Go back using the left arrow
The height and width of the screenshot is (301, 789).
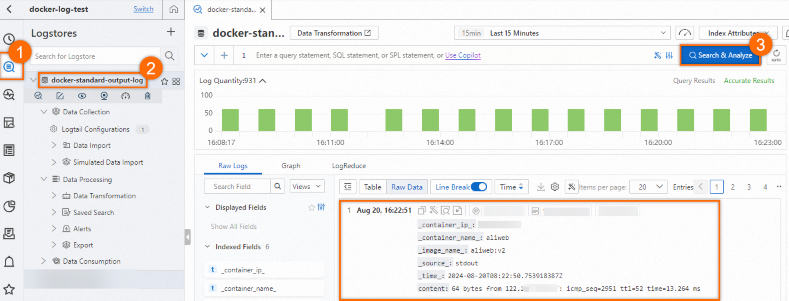(9, 9)
